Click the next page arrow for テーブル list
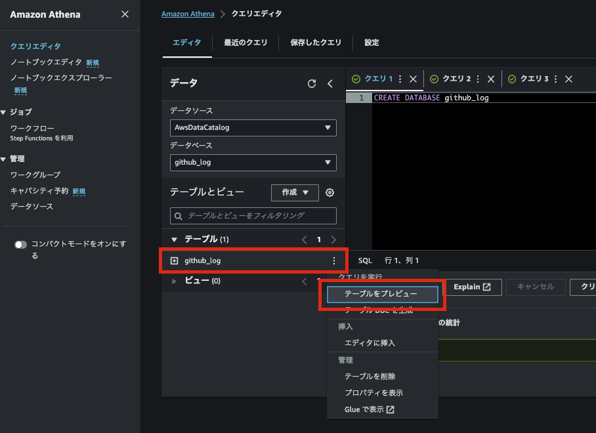 (x=332, y=239)
